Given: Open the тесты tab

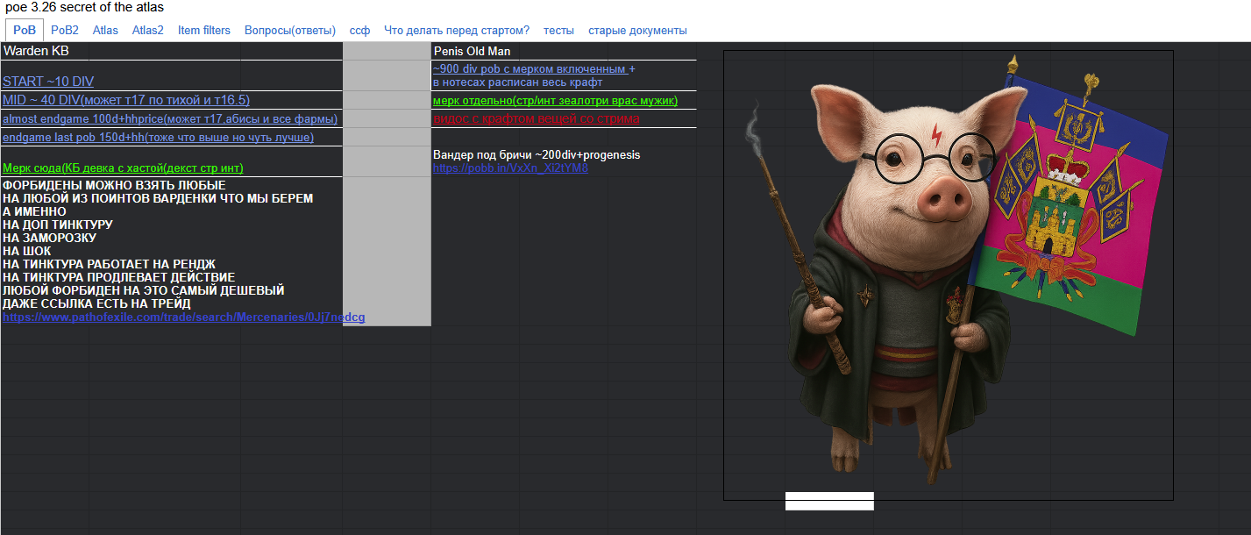Looking at the screenshot, I should tap(558, 30).
